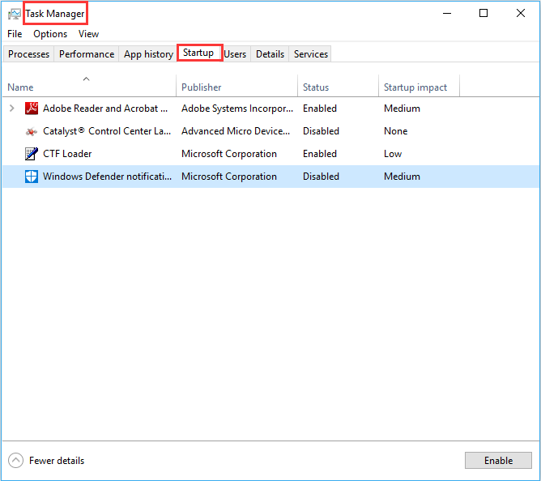Image resolution: width=541 pixels, height=481 pixels.
Task: Sort by the Startup impact column
Action: coord(415,87)
